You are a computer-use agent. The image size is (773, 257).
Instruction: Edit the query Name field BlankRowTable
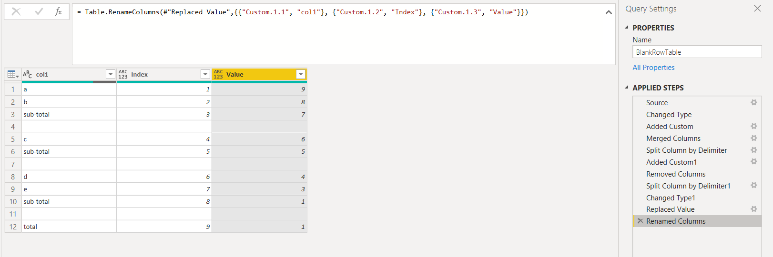pos(697,52)
